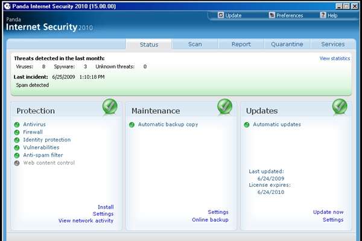Click gray status dot beside Web content control
Viewport: 362px width, 241px height.
(17, 163)
